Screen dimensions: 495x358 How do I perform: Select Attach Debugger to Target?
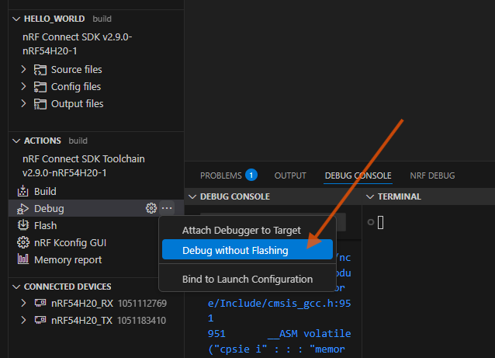pos(247,231)
